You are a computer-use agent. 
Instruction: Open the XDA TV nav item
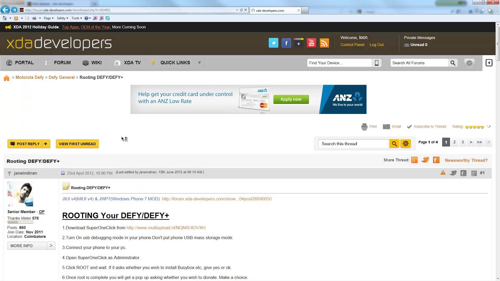pos(127,63)
